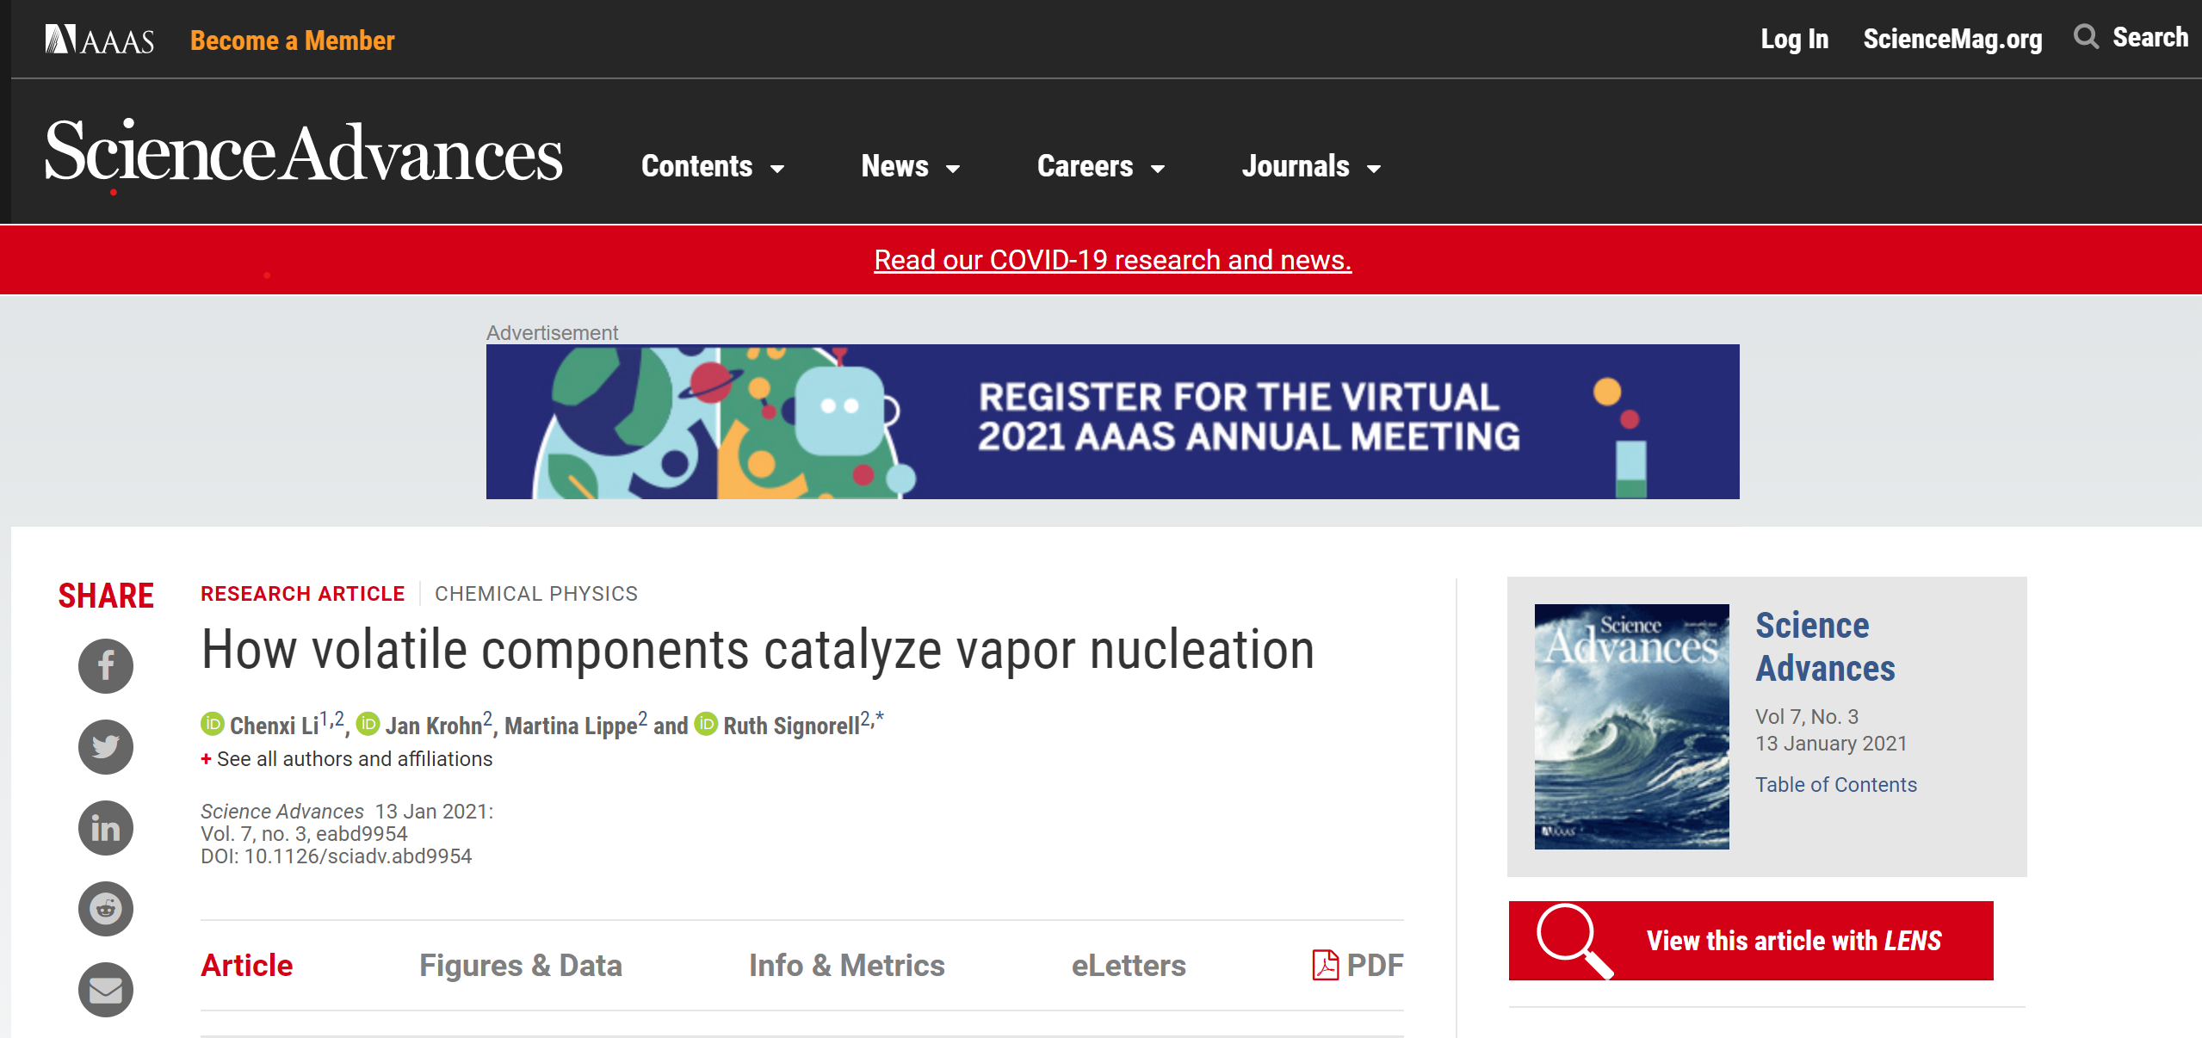The width and height of the screenshot is (2202, 1038).
Task: Share article on Facebook
Action: [106, 665]
